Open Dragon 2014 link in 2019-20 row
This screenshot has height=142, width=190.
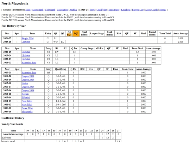[28, 76]
